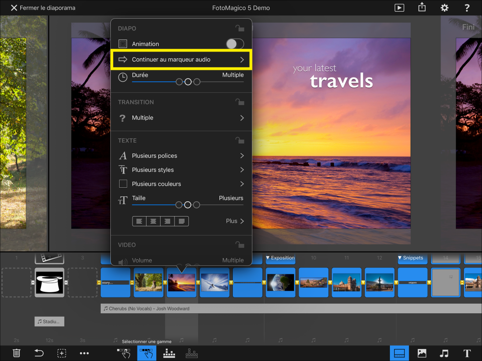Click the trash delete icon
The width and height of the screenshot is (482, 361).
pos(16,353)
